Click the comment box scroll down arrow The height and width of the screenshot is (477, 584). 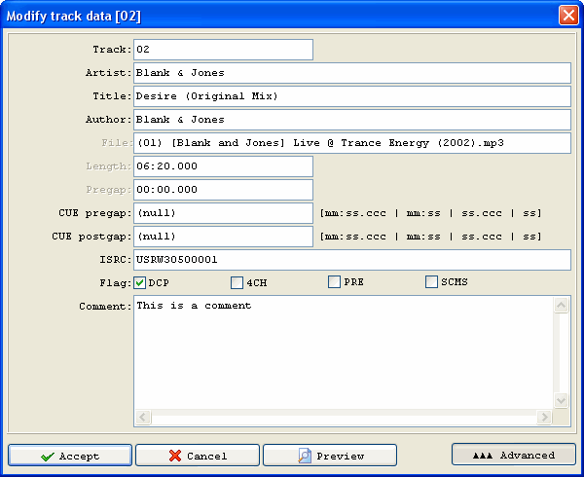tap(562, 400)
